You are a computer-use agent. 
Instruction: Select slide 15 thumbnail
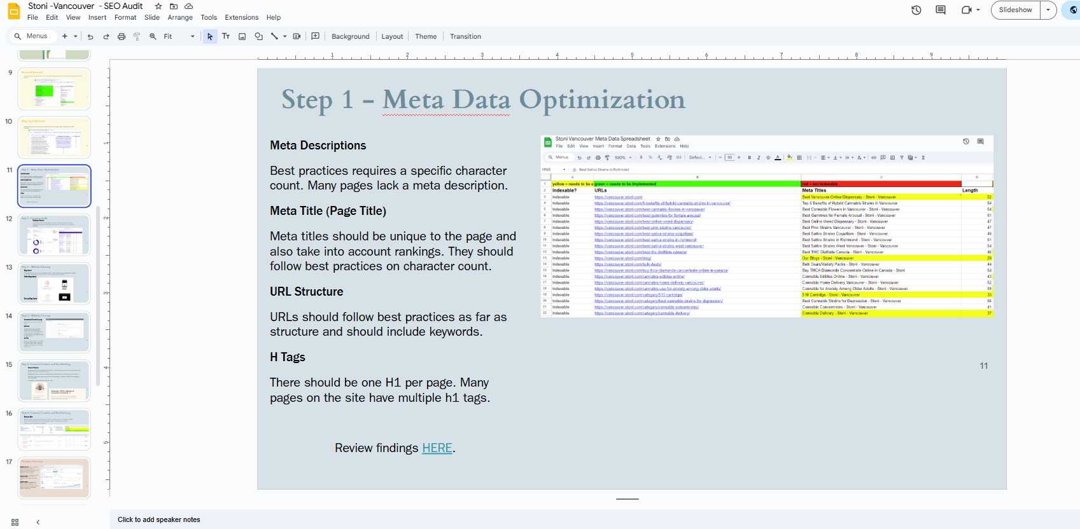coord(54,381)
